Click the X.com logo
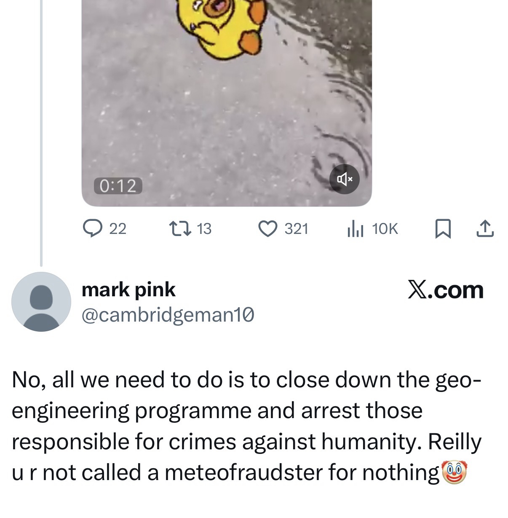This screenshot has height=518, width=508. pos(446,290)
